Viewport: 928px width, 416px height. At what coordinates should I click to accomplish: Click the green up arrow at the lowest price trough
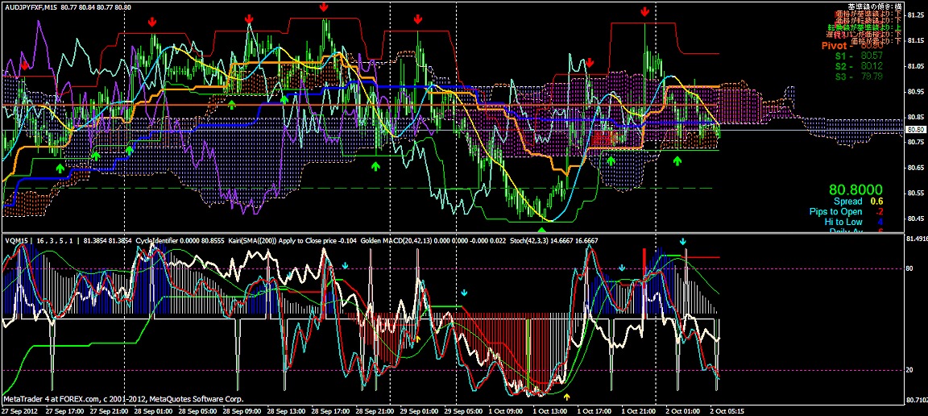click(x=541, y=230)
